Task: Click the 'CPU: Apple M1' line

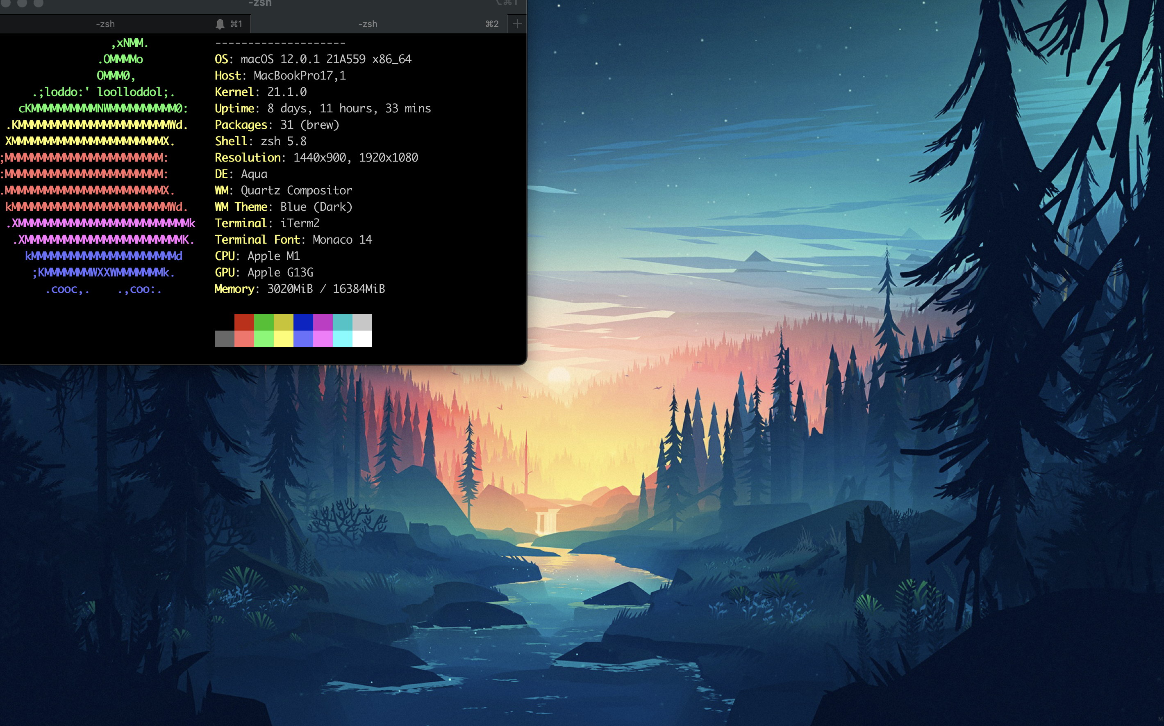Action: (x=257, y=256)
